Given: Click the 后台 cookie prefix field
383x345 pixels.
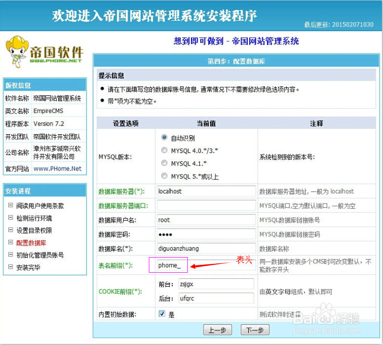Looking at the screenshot, I should coord(216,298).
